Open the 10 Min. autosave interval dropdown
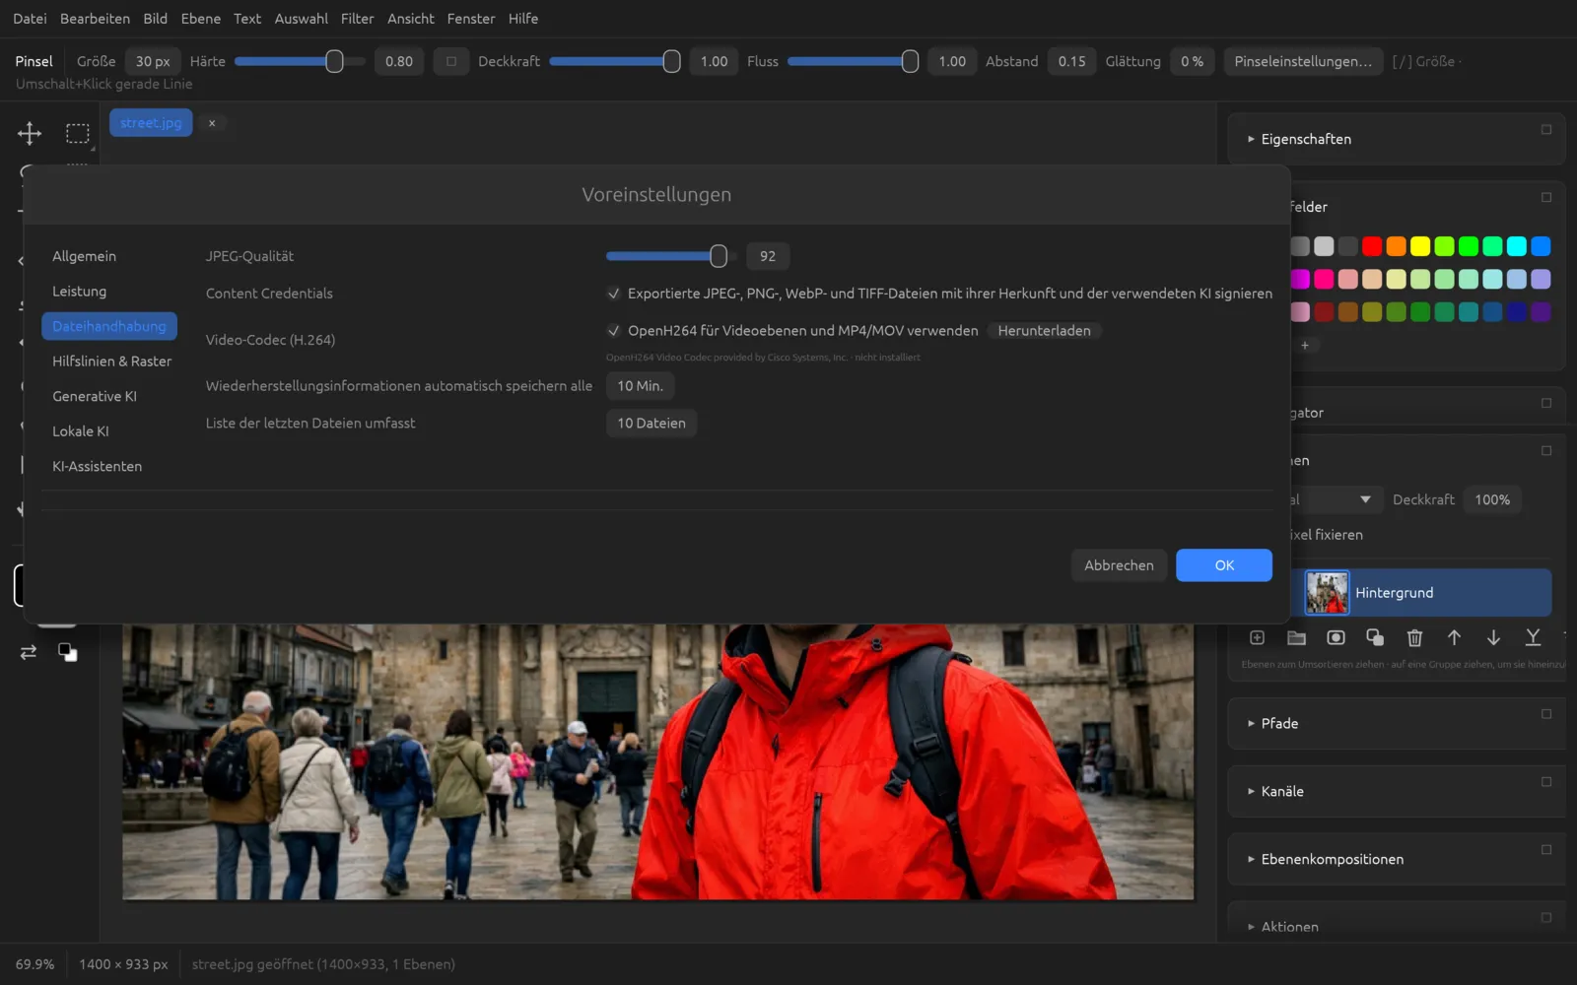Image resolution: width=1577 pixels, height=985 pixels. point(641,386)
